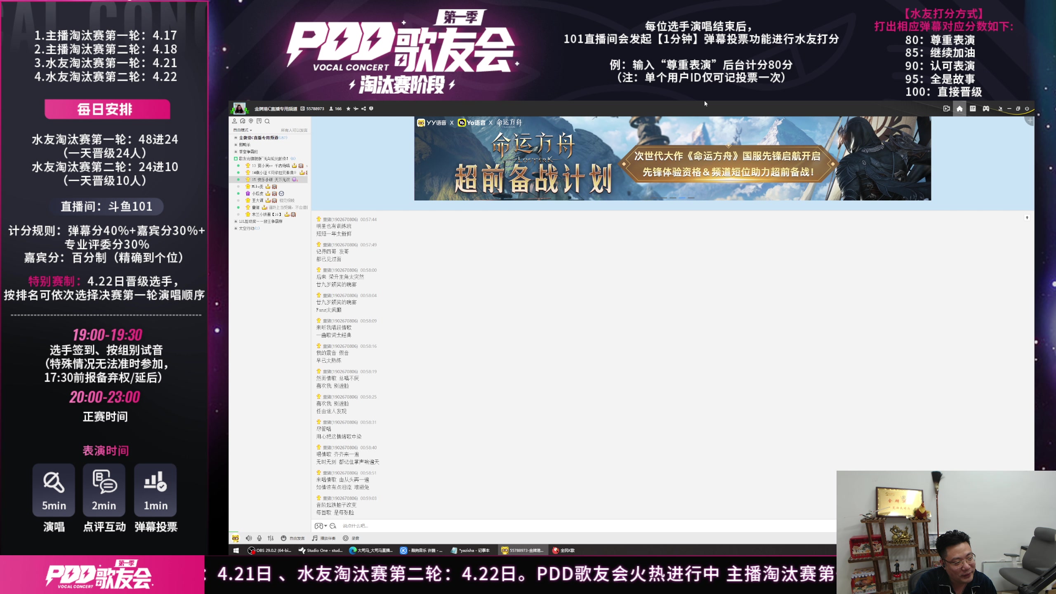The image size is (1056, 594).
Task: Toggle the speaker volume icon in bottom bar
Action: coord(249,538)
